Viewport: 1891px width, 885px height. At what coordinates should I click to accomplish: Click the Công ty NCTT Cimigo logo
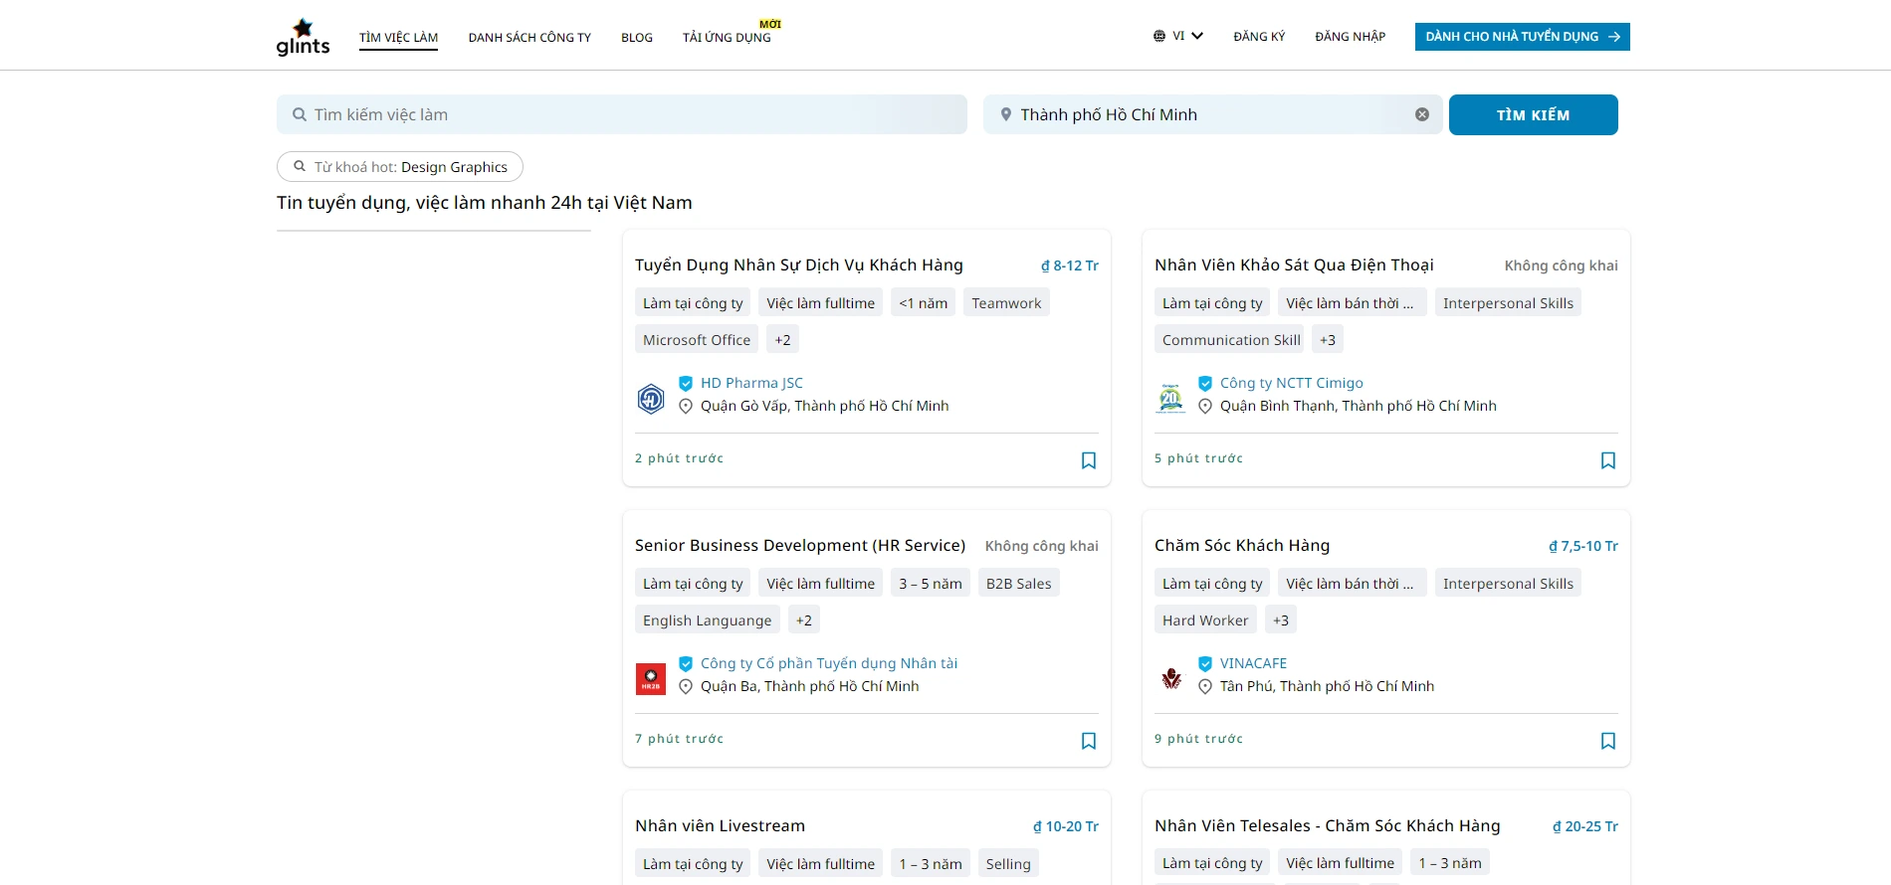(1170, 399)
